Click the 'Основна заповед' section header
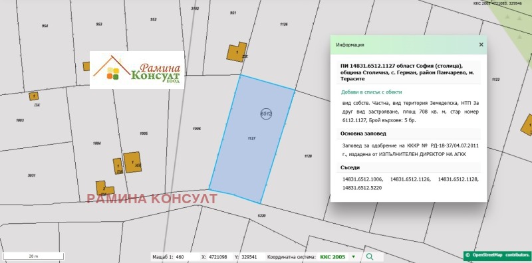Viewport: 532px width, 263px height. [x=363, y=133]
